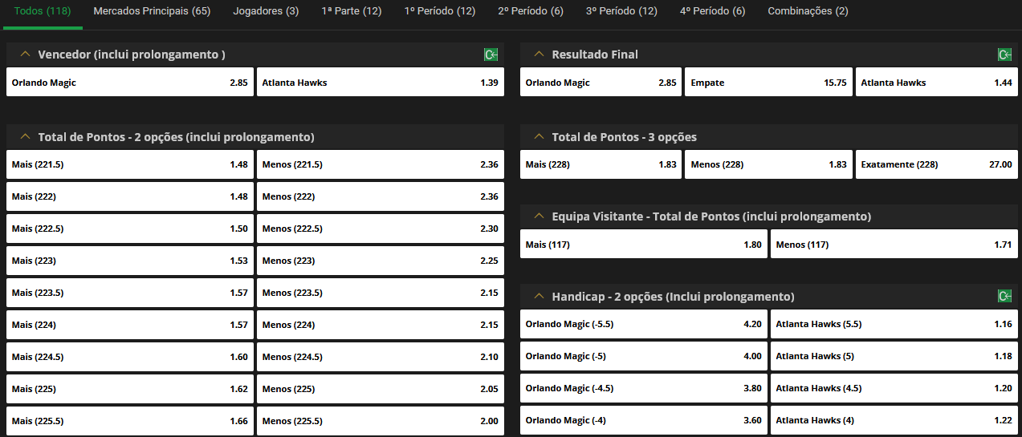Pick Mais (223) at 1.53

(130, 261)
